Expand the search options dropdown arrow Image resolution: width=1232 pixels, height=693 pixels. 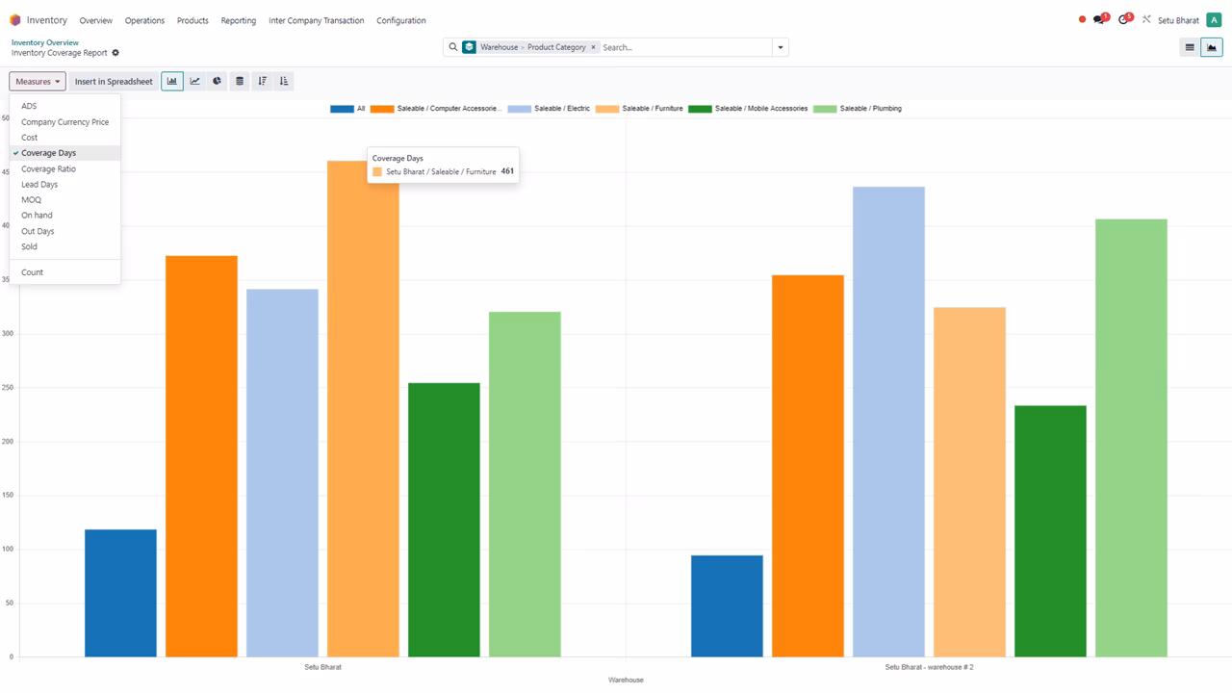point(781,47)
